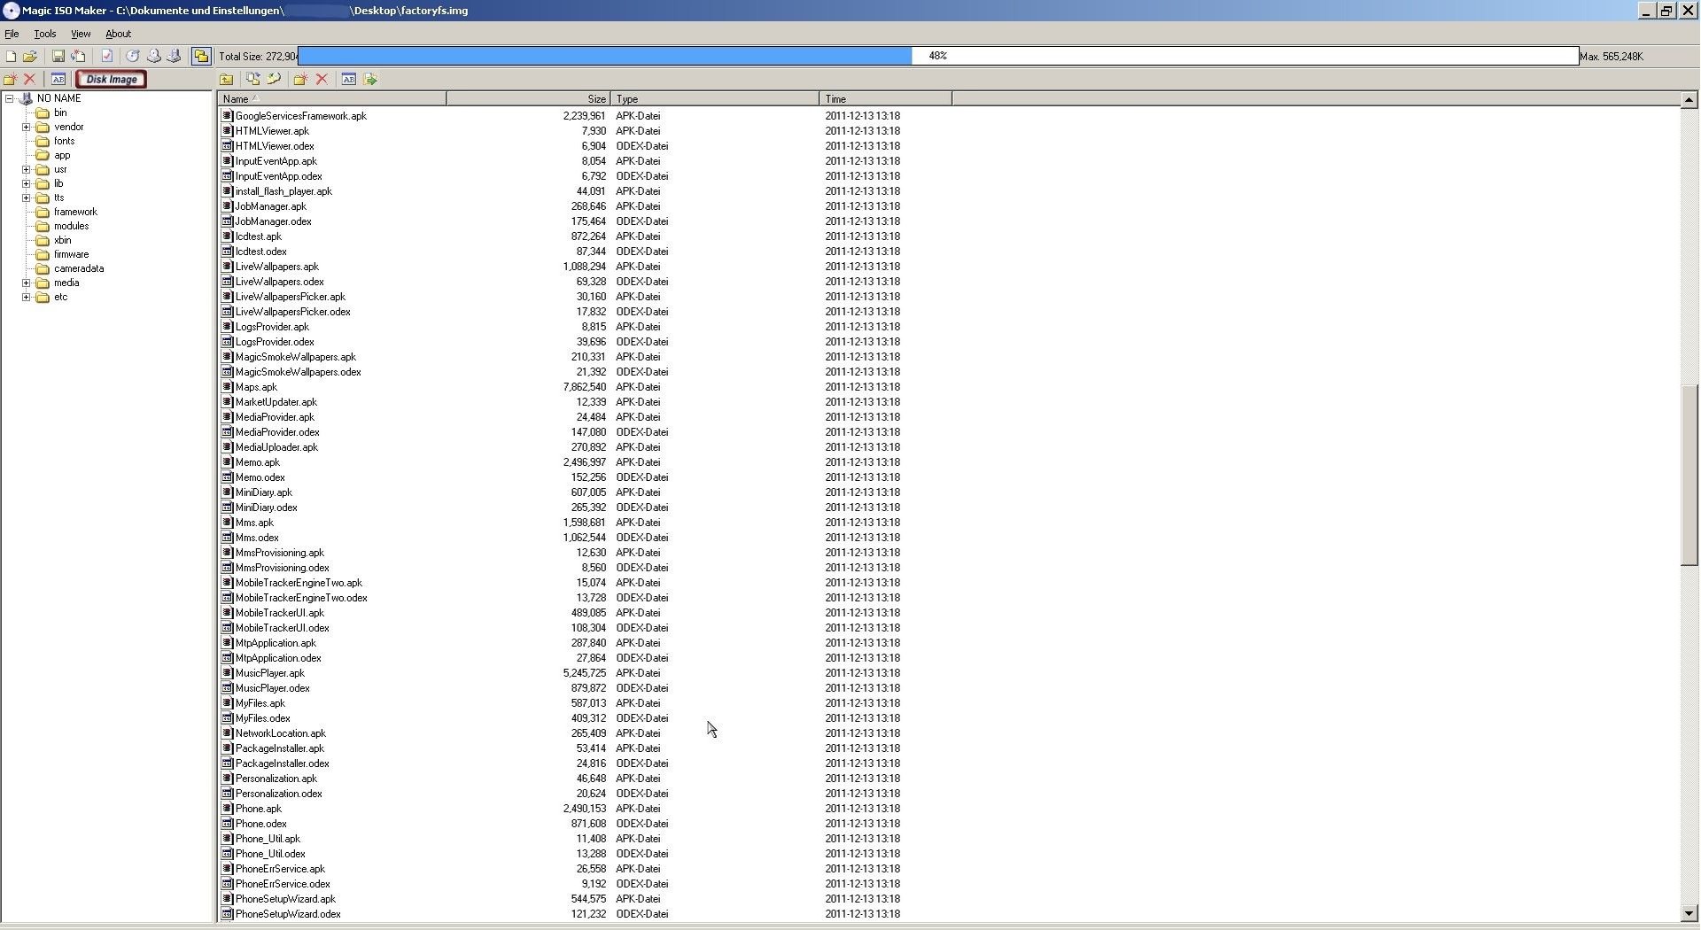Select the framework folder in tree

(75, 212)
